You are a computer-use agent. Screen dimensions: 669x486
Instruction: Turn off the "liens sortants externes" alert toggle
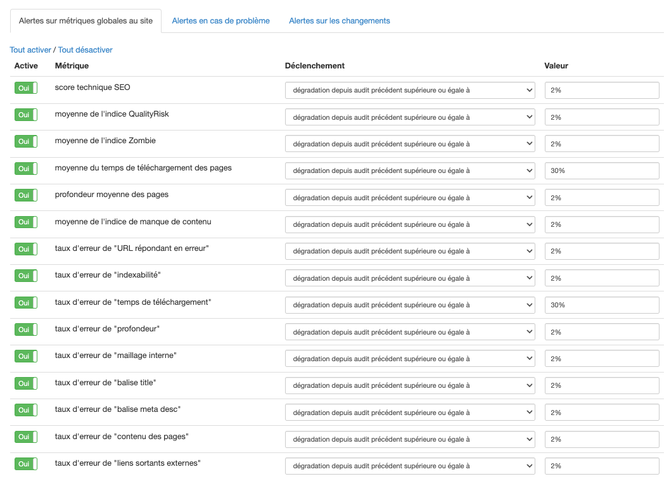(25, 464)
